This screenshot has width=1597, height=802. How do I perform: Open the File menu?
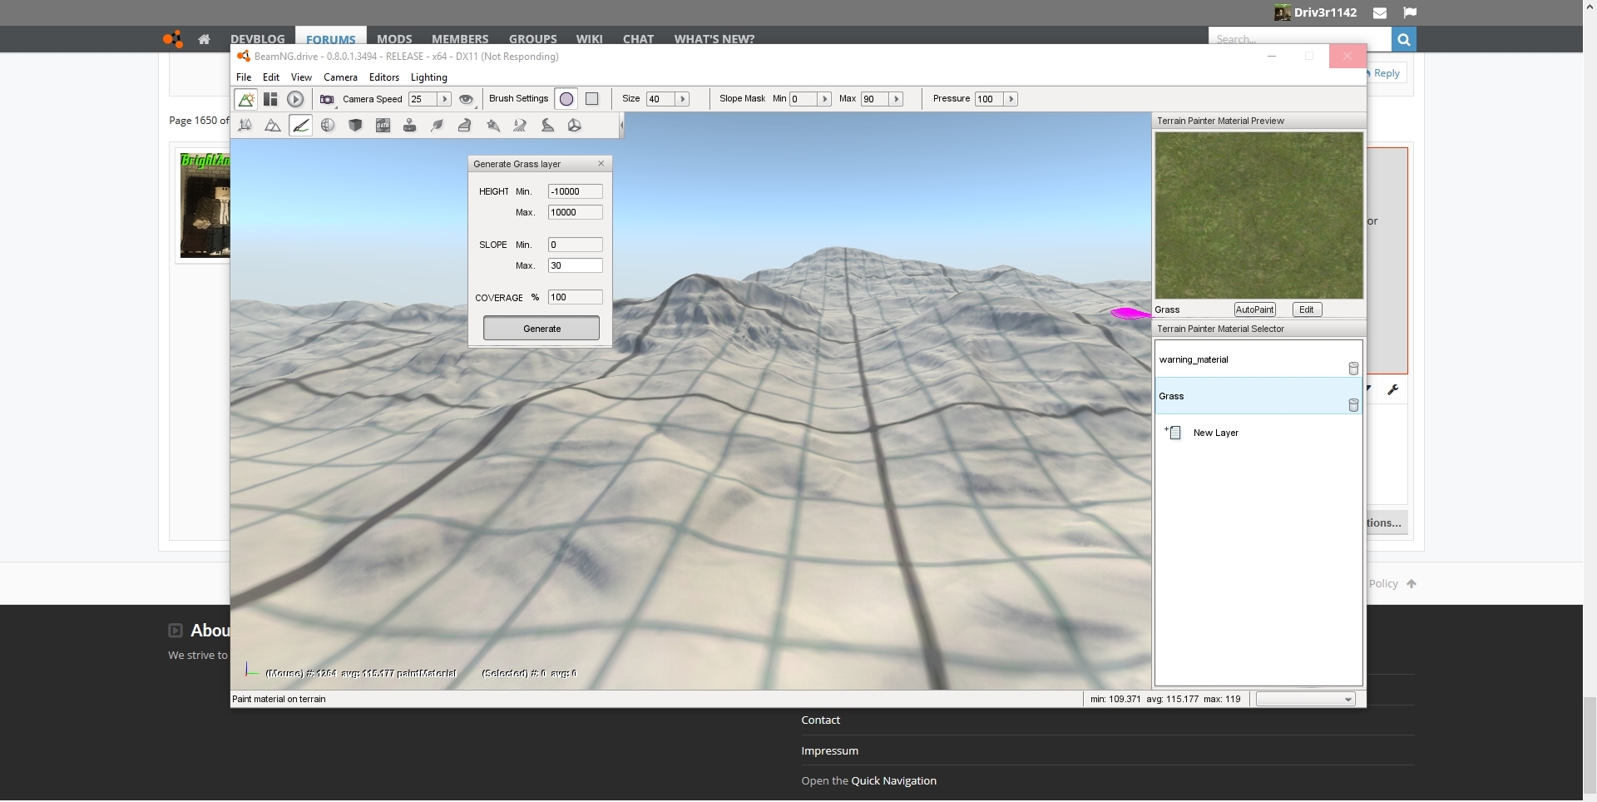[244, 77]
